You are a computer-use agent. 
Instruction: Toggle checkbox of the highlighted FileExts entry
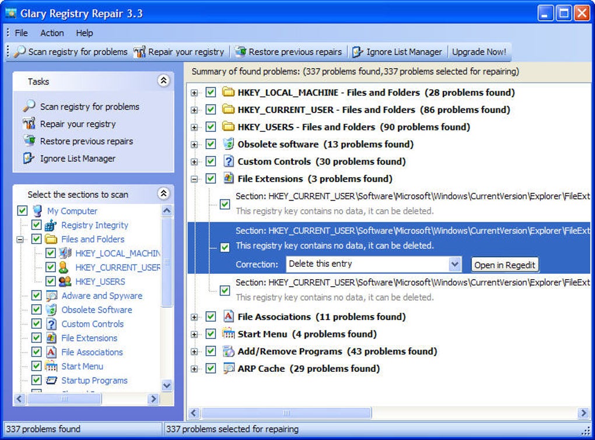[x=225, y=248]
